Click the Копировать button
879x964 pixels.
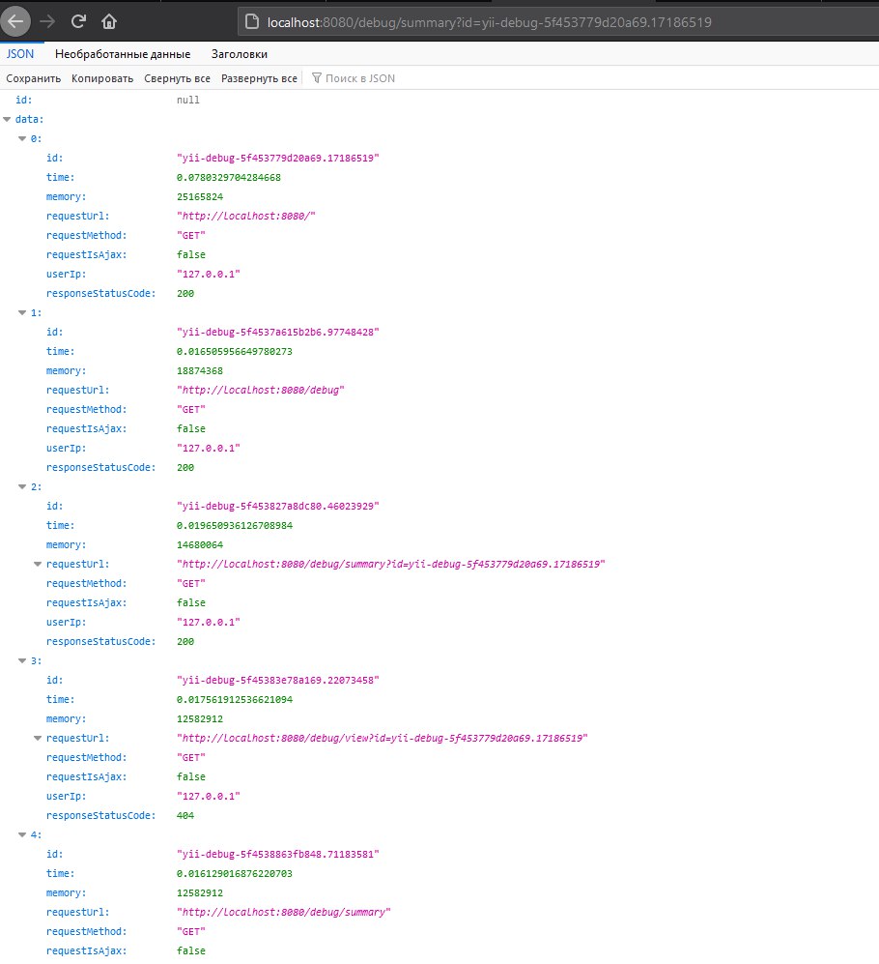coord(102,78)
